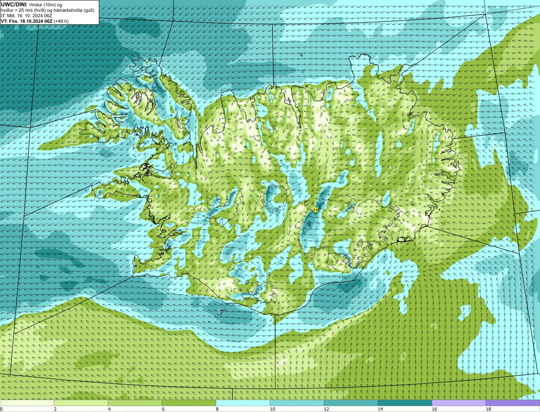The width and height of the screenshot is (540, 412).
Task: Click the legend scale label "2"
Action: click(55, 409)
